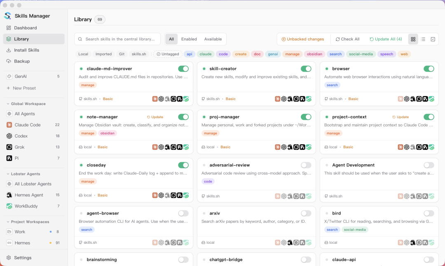Click the All Agents globe icon
This screenshot has width=445, height=266.
coord(9,114)
